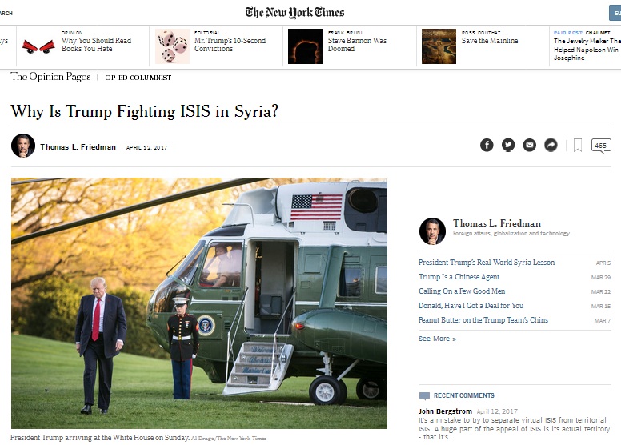Go to The Opinion Pages section
The image size is (621, 445).
coord(50,77)
